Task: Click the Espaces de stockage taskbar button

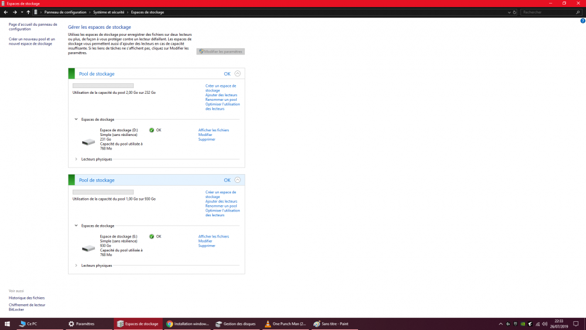Action: (x=138, y=324)
